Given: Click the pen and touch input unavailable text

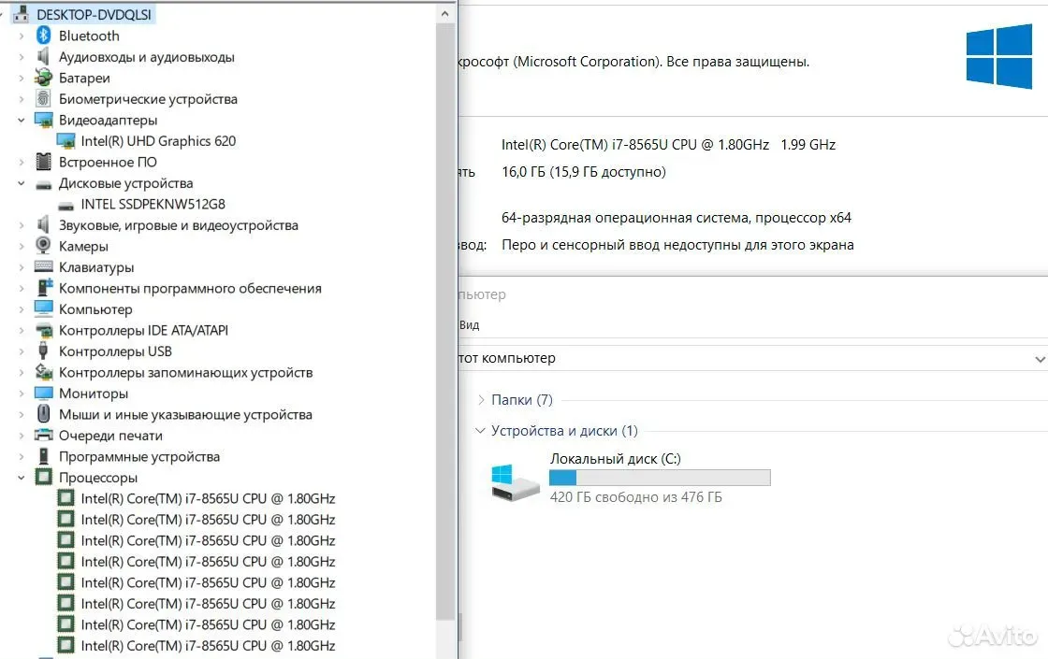Looking at the screenshot, I should (x=677, y=245).
